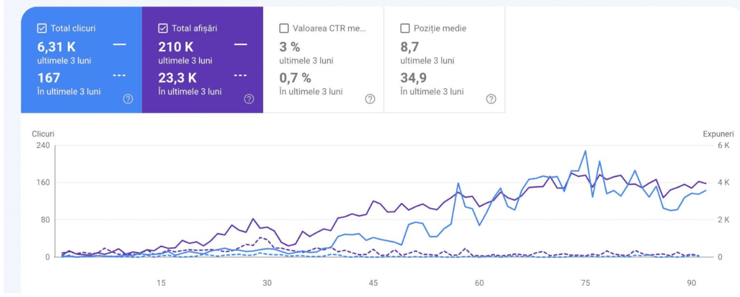The height and width of the screenshot is (297, 740).
Task: Click the 210 K impressions value
Action: (x=176, y=48)
